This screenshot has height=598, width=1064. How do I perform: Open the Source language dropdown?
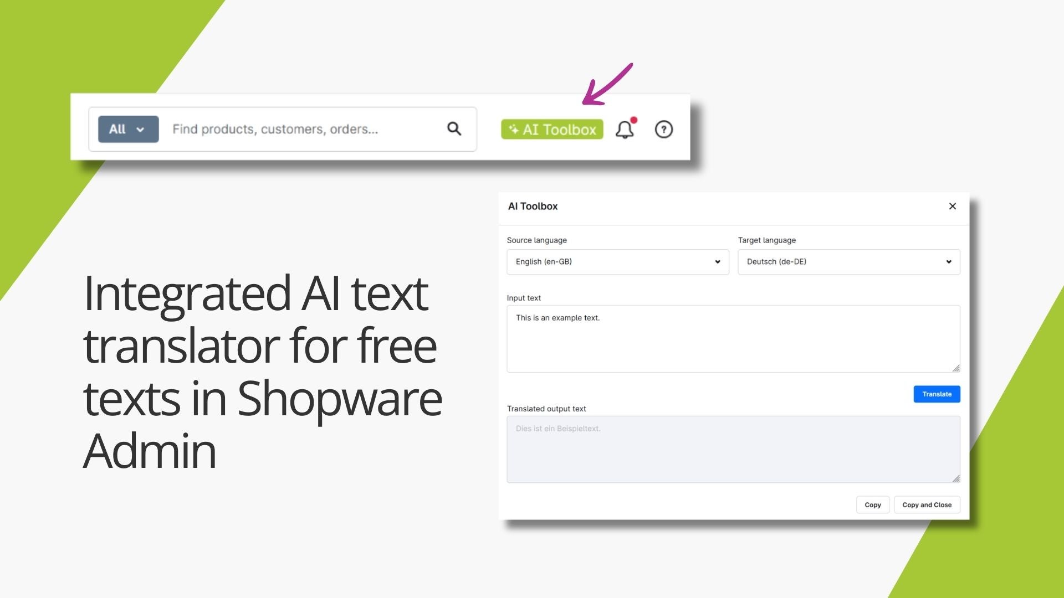(617, 262)
